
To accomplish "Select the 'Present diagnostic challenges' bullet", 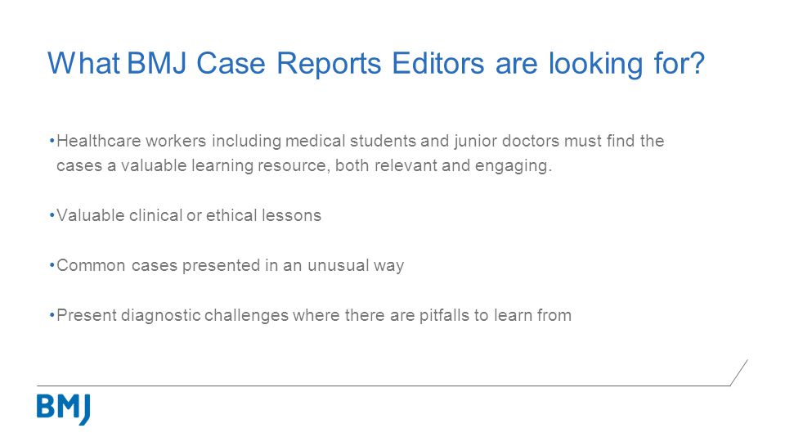I will pyautogui.click(x=313, y=316).
